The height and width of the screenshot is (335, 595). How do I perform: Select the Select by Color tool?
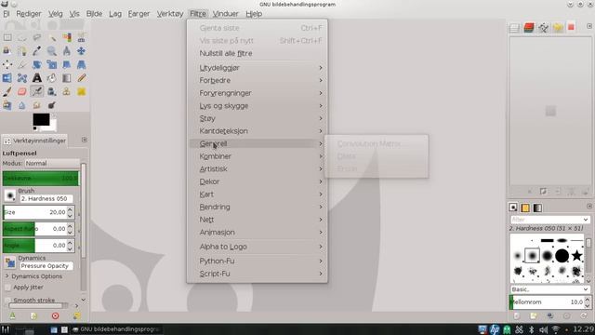coord(67,37)
